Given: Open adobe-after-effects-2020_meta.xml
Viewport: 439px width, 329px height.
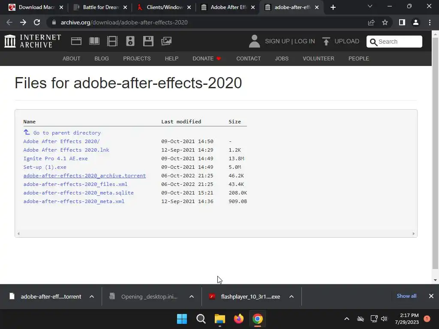Looking at the screenshot, I should pyautogui.click(x=74, y=201).
